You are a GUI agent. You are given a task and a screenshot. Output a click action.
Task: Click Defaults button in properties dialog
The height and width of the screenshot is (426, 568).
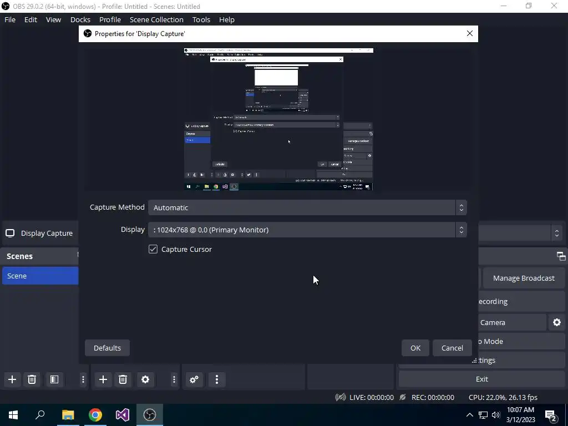coord(107,348)
